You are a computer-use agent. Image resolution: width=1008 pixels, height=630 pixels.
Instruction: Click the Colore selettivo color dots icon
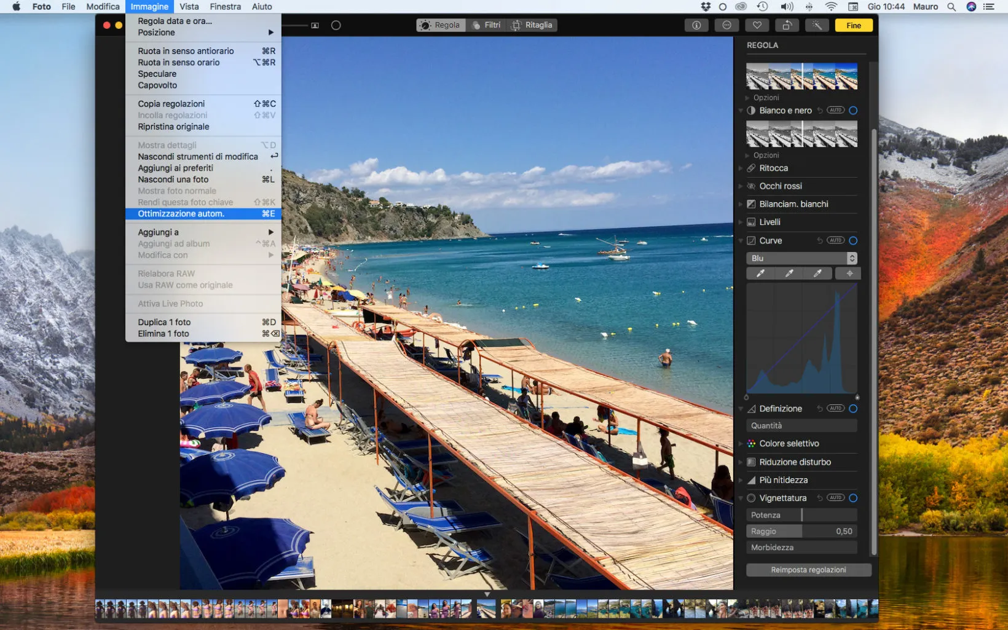point(751,443)
